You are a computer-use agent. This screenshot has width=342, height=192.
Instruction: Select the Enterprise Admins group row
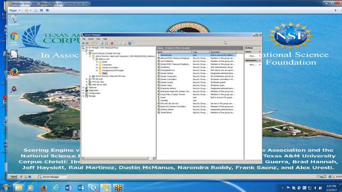pyautogui.click(x=196, y=89)
